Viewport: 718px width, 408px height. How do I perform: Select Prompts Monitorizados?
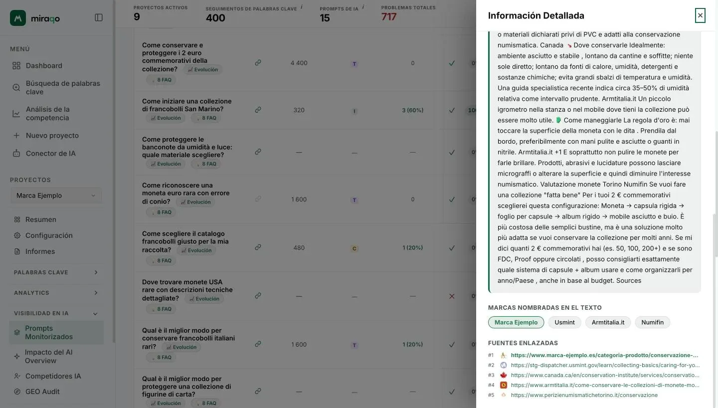point(56,332)
